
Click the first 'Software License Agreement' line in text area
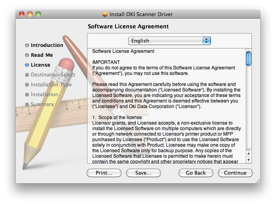pos(123,51)
